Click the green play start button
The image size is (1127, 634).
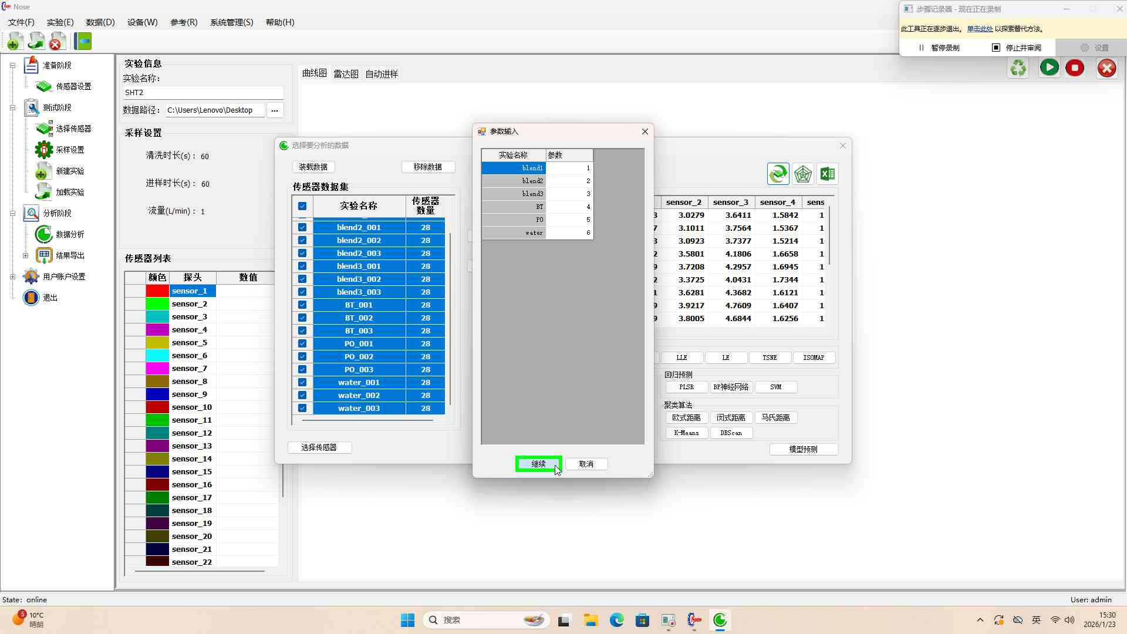(x=1049, y=68)
